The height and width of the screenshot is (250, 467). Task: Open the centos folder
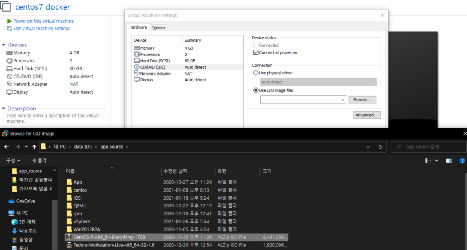click(x=80, y=190)
